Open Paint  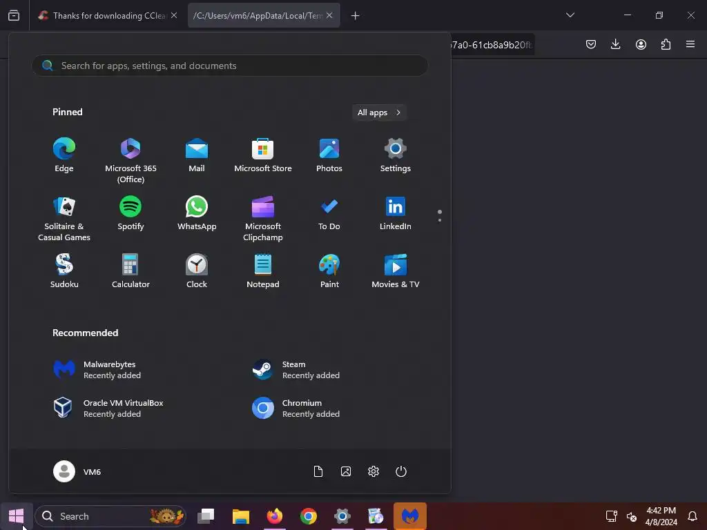329,271
